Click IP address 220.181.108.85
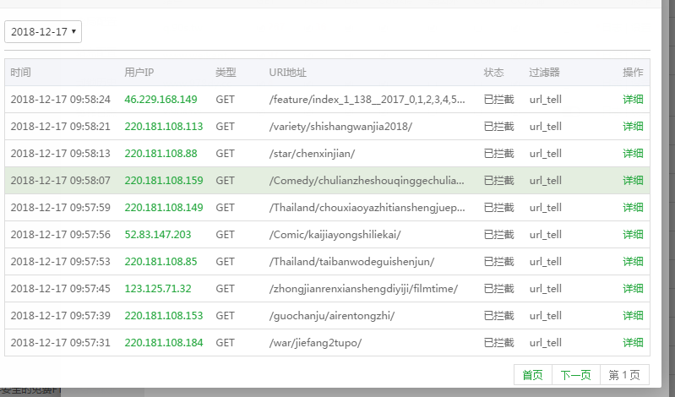 (x=161, y=262)
